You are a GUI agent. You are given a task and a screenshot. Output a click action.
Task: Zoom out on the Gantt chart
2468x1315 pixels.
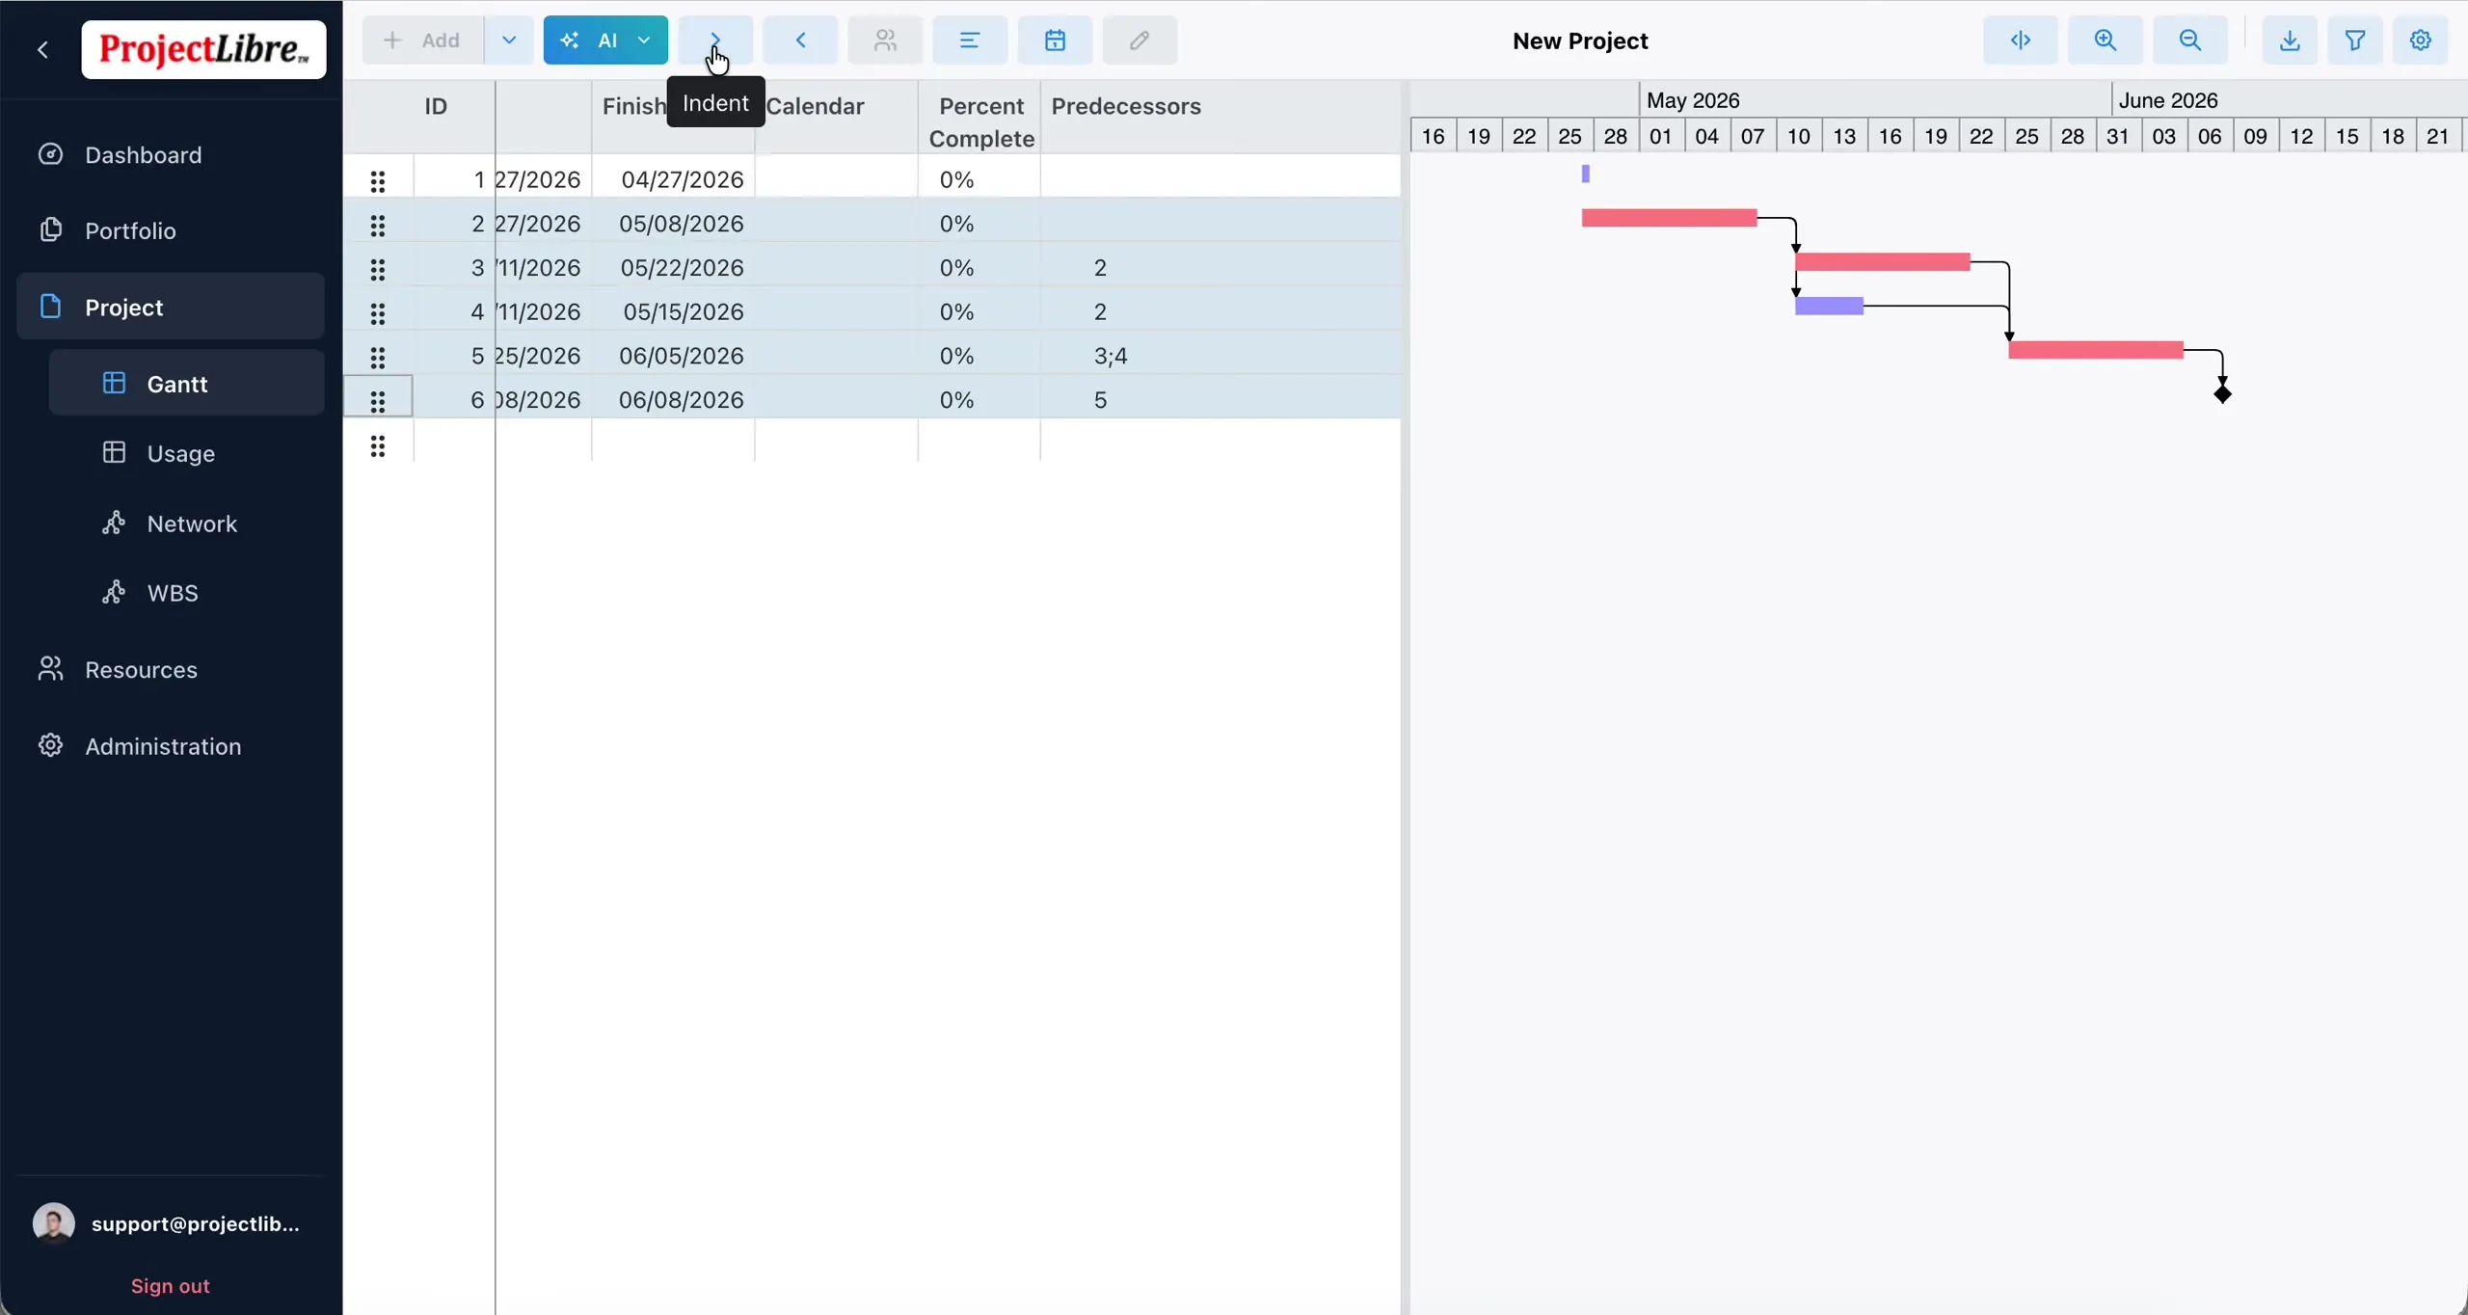pos(2190,40)
